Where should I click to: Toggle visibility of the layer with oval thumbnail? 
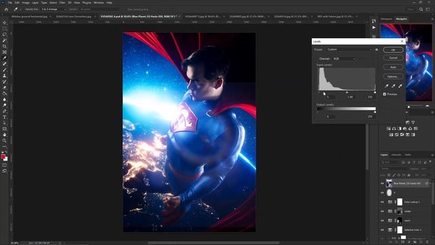[x=382, y=193]
